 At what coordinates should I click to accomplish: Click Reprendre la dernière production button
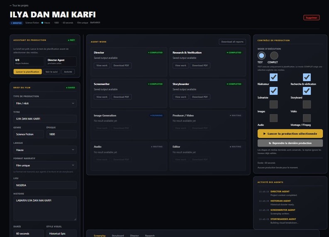[x=290, y=143]
